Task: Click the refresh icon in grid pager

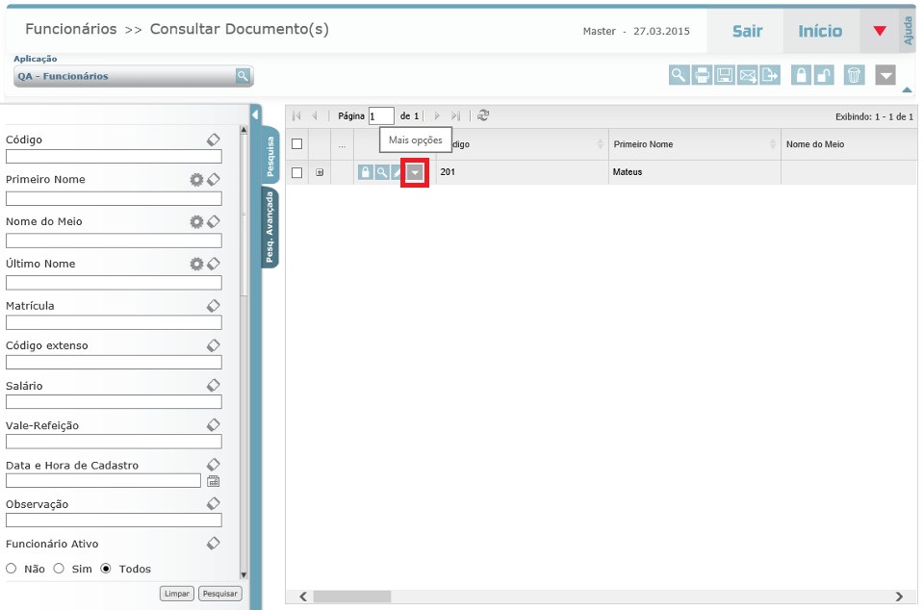Action: pos(483,115)
